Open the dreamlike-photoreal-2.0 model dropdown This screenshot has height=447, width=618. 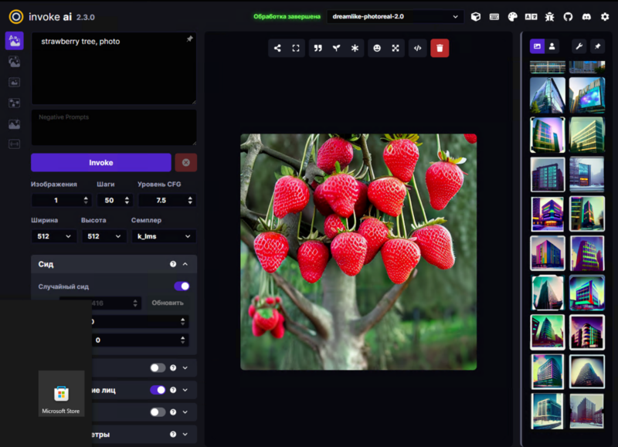[394, 16]
